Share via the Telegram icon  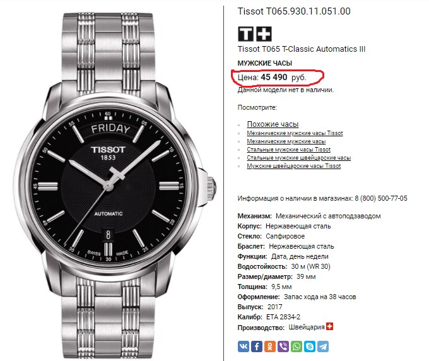coord(323,346)
